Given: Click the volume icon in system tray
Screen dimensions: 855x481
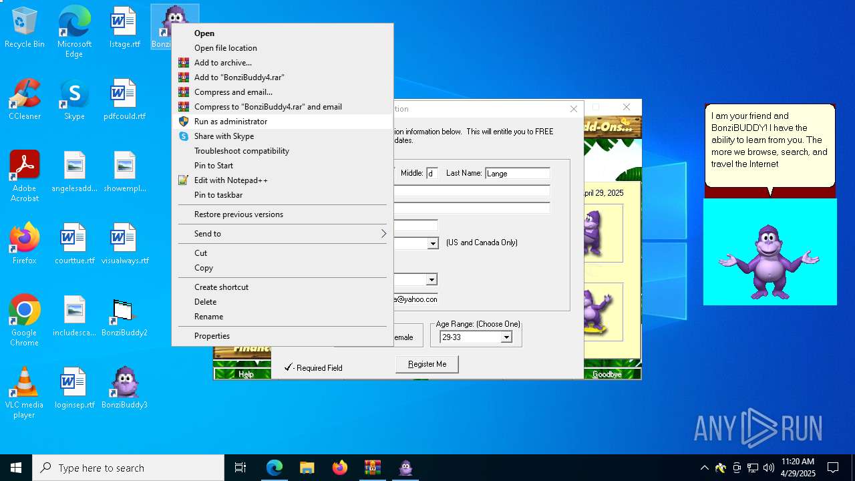Looking at the screenshot, I should tap(769, 468).
